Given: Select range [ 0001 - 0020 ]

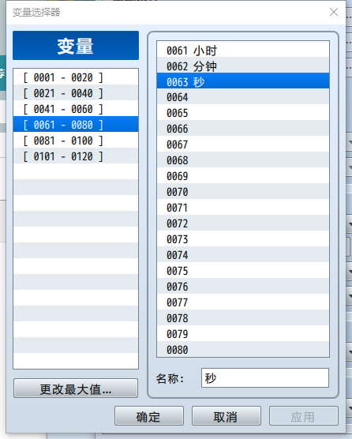Looking at the screenshot, I should click(x=76, y=77).
